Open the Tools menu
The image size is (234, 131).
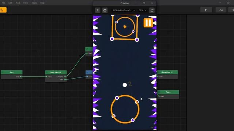[34, 3]
